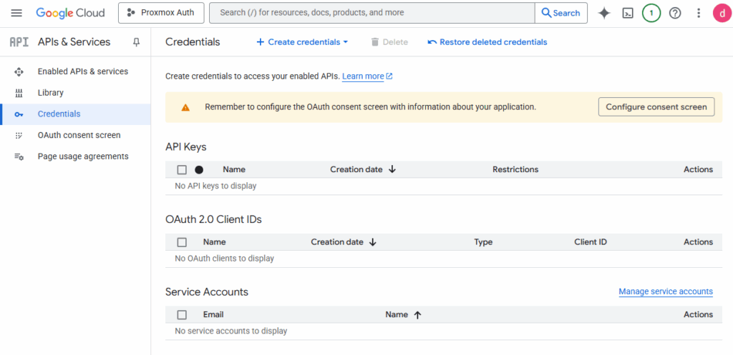Click the API Keys Restrictions column header
The height and width of the screenshot is (355, 733).
click(515, 169)
